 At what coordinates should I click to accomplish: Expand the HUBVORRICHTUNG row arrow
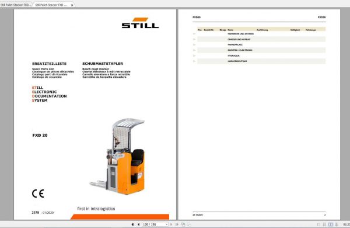(194, 61)
